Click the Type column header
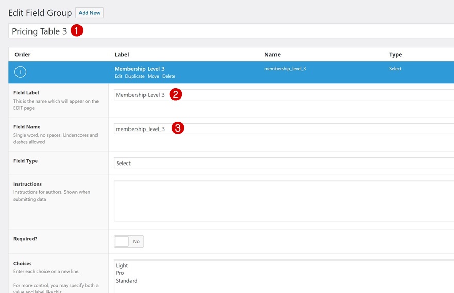Screen dimensions: 454x293 (x=395, y=55)
